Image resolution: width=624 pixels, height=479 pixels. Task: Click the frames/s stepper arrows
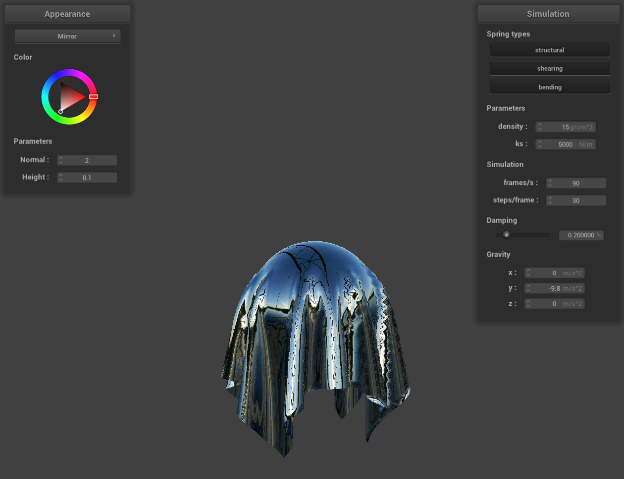[550, 183]
